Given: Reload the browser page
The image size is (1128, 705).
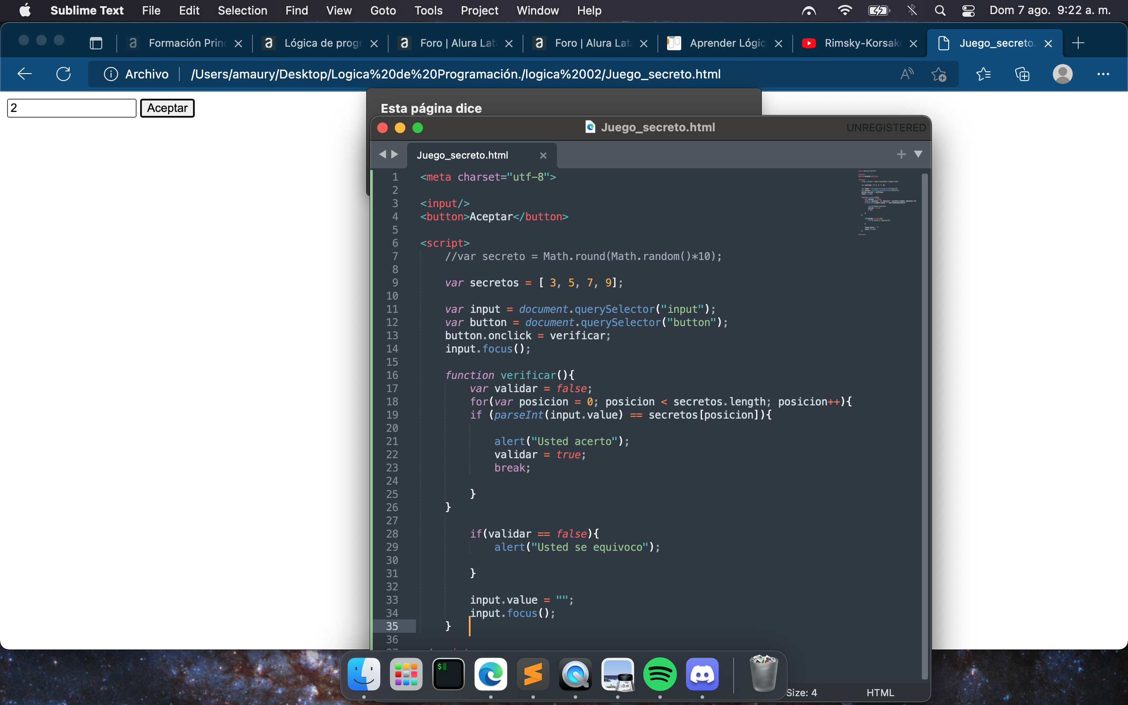Looking at the screenshot, I should coord(63,74).
